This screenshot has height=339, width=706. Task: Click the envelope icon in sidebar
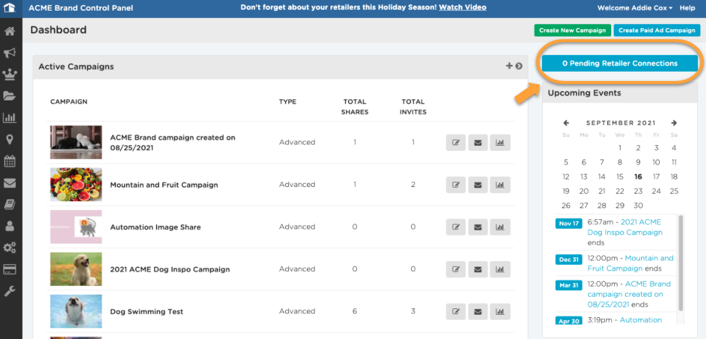tap(9, 183)
